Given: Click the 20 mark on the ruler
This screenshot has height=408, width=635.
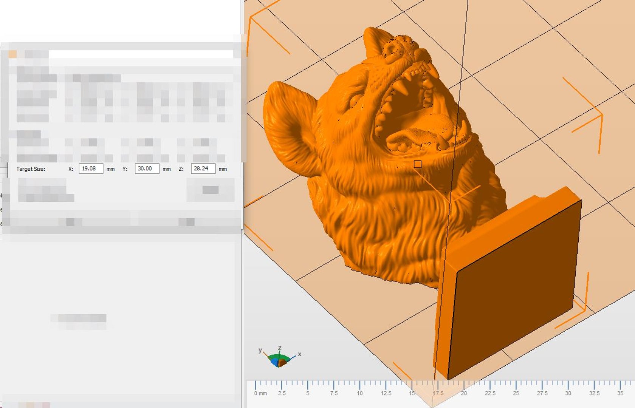Looking at the screenshot, I should (x=464, y=393).
